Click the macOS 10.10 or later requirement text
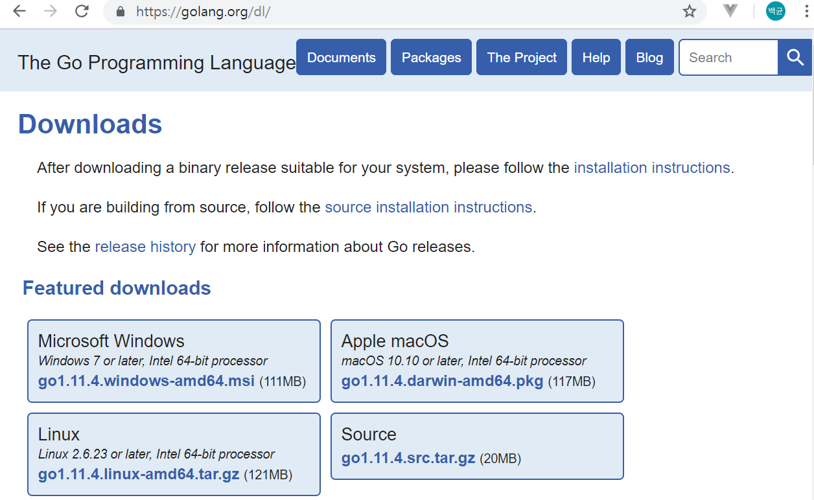 click(x=464, y=361)
